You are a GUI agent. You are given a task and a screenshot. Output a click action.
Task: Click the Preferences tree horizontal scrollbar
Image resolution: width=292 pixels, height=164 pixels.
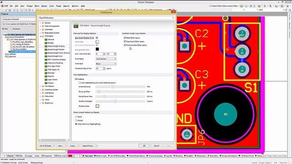pos(54,140)
